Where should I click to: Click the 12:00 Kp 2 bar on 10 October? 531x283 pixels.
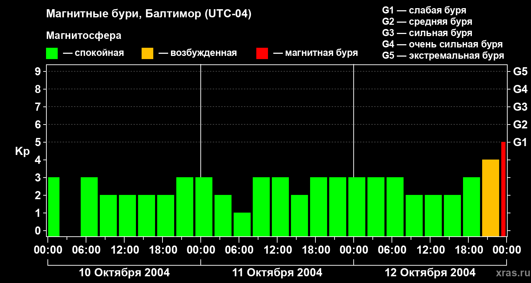click(127, 215)
